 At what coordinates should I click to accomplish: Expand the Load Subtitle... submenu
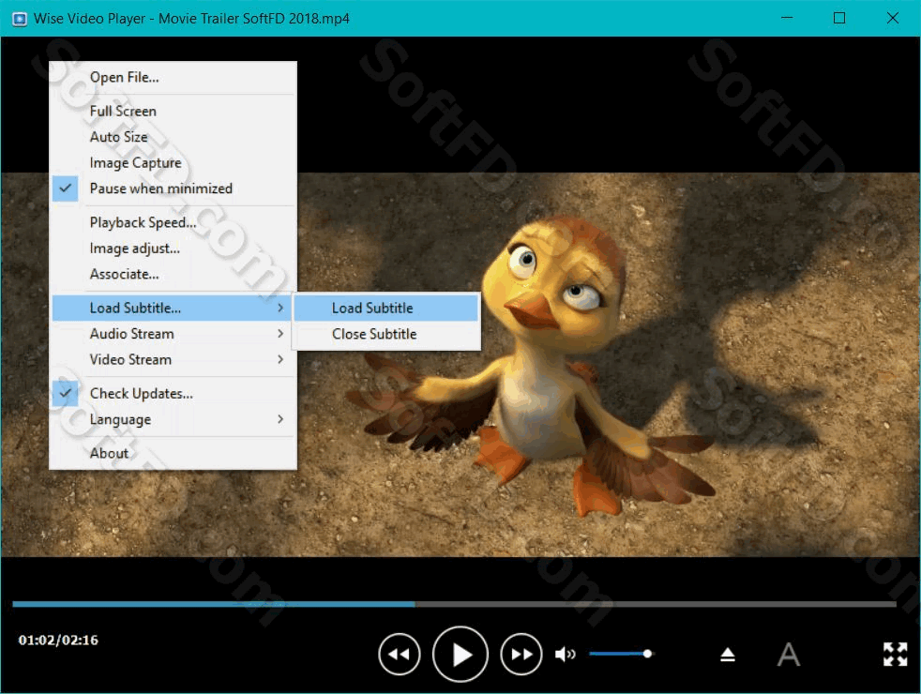174,309
